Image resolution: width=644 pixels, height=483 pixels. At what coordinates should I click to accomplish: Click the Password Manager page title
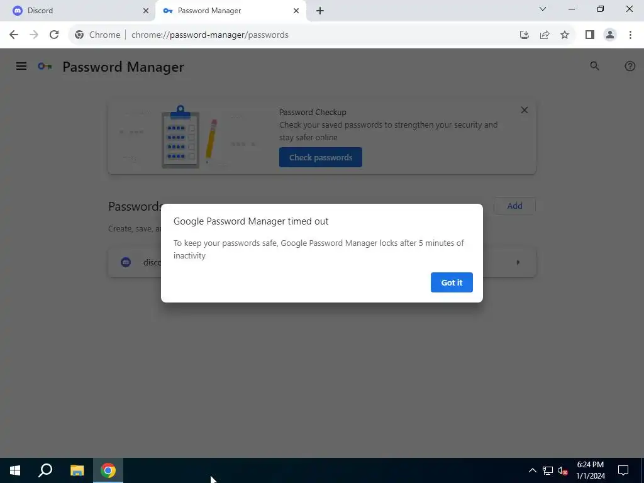[x=123, y=67]
